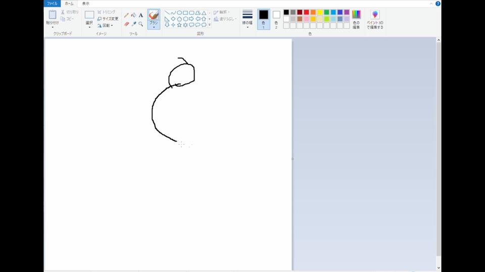
Task: Choose the Cloud callout shape
Action: [x=204, y=25]
